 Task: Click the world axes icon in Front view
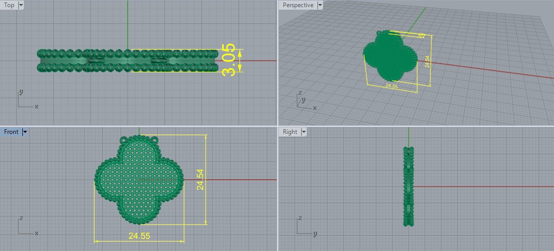point(27,226)
